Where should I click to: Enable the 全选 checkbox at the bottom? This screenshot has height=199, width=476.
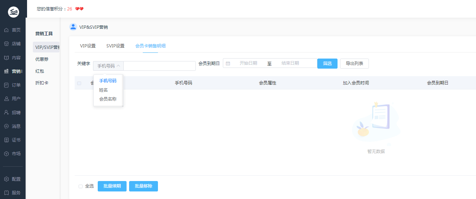[x=80, y=186]
